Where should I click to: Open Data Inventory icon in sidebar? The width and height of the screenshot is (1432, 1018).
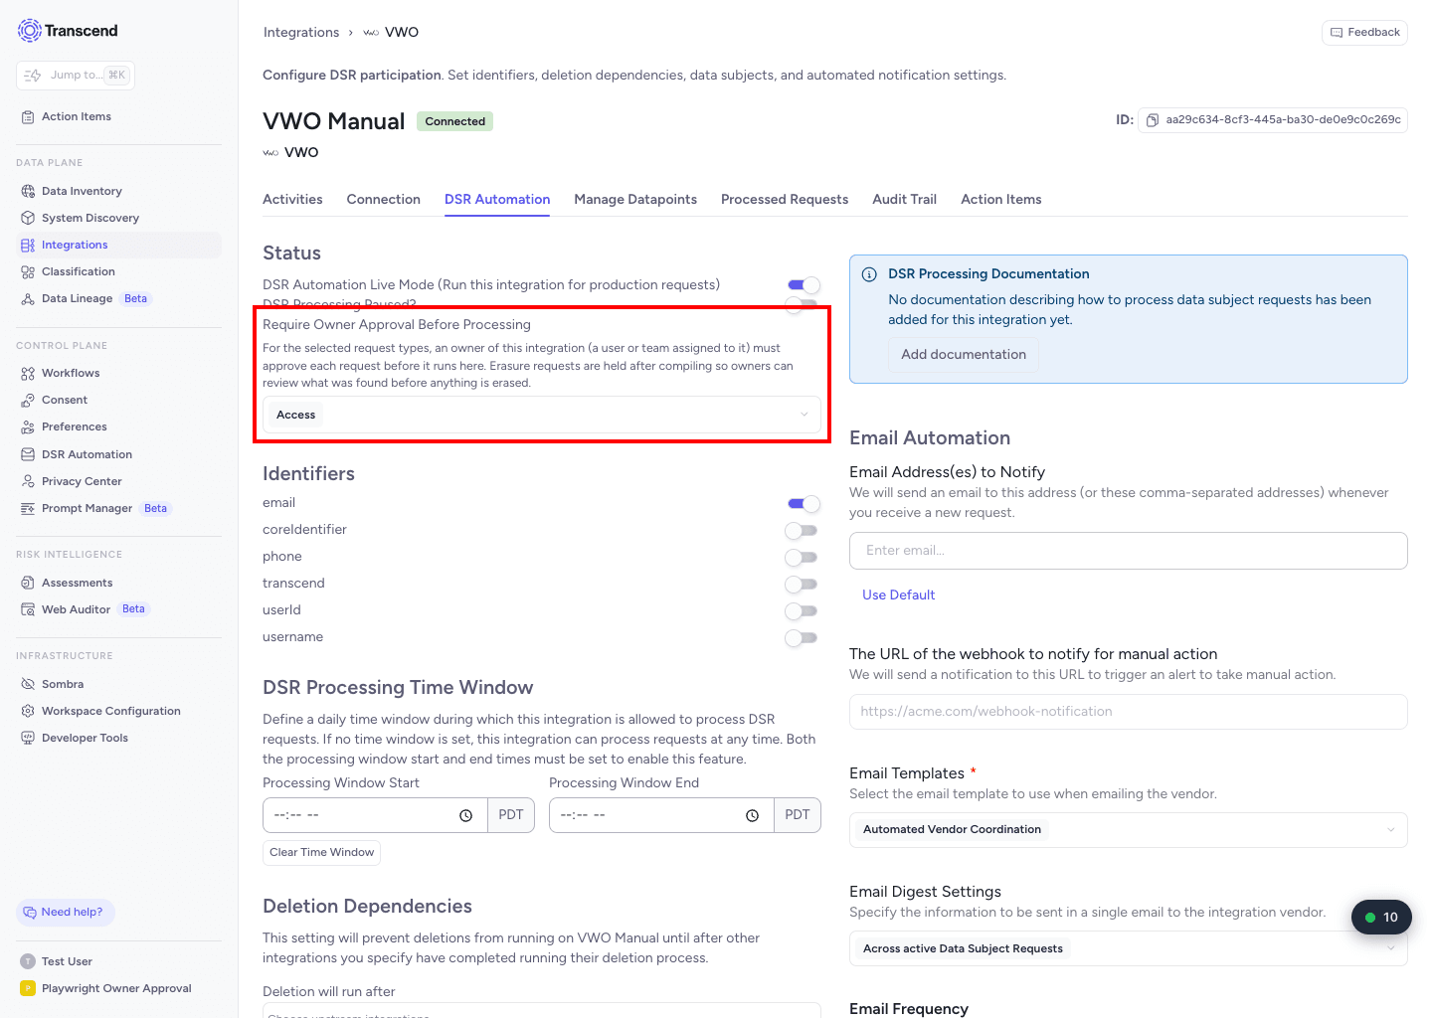[28, 191]
